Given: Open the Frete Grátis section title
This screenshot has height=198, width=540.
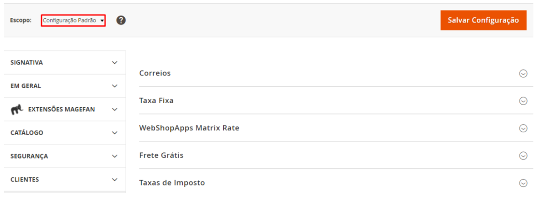Looking at the screenshot, I should (x=161, y=155).
